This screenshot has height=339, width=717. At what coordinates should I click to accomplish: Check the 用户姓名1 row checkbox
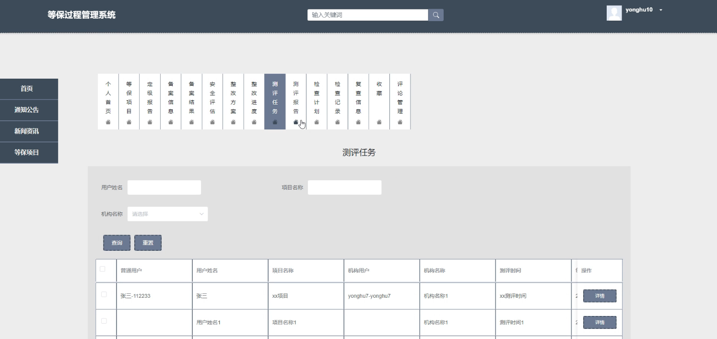point(104,321)
